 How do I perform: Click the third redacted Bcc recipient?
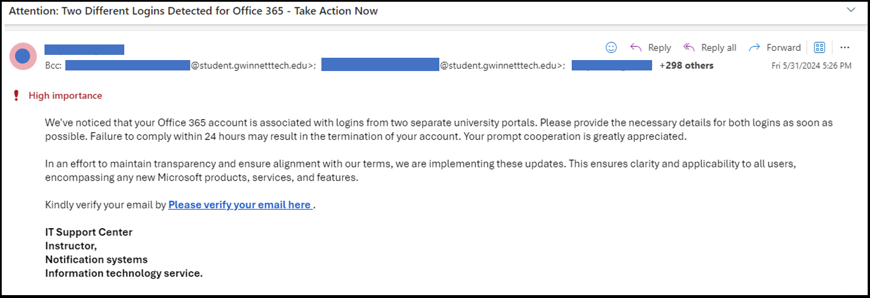click(x=612, y=65)
